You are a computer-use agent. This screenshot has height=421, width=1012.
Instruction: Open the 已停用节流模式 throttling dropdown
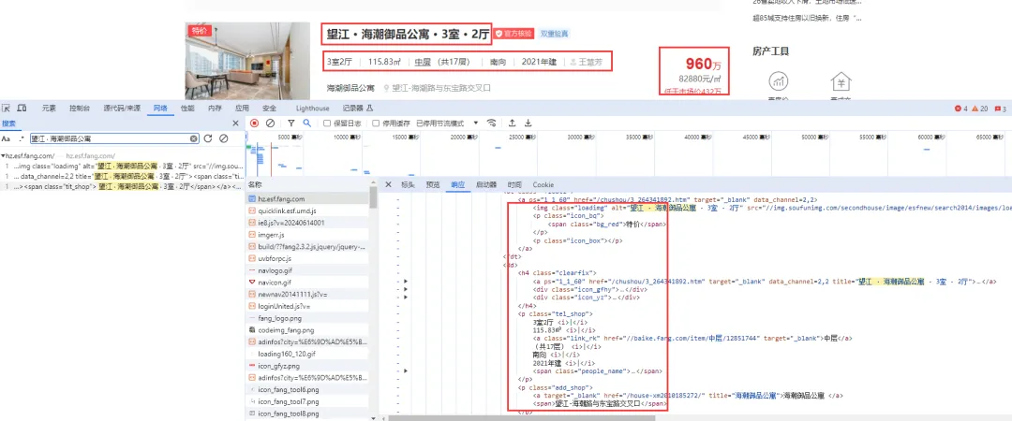[x=447, y=123]
